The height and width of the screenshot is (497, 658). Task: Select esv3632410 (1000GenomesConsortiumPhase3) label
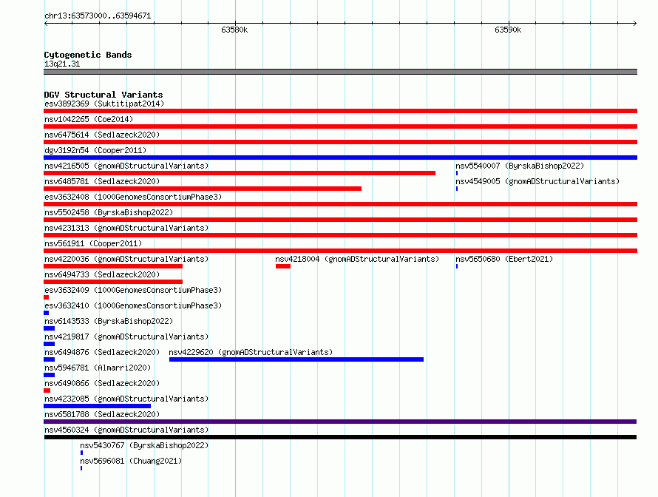click(x=133, y=305)
